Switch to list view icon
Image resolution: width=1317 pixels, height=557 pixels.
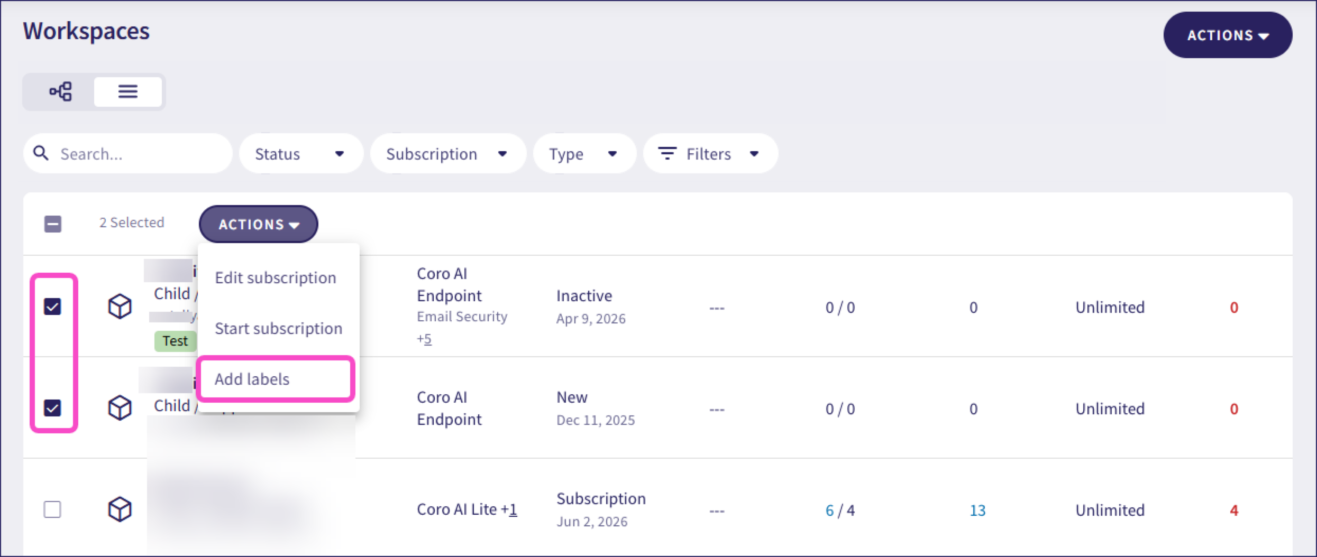[128, 92]
